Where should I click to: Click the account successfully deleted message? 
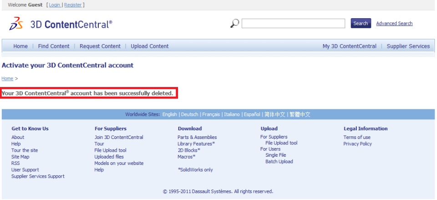pos(87,93)
